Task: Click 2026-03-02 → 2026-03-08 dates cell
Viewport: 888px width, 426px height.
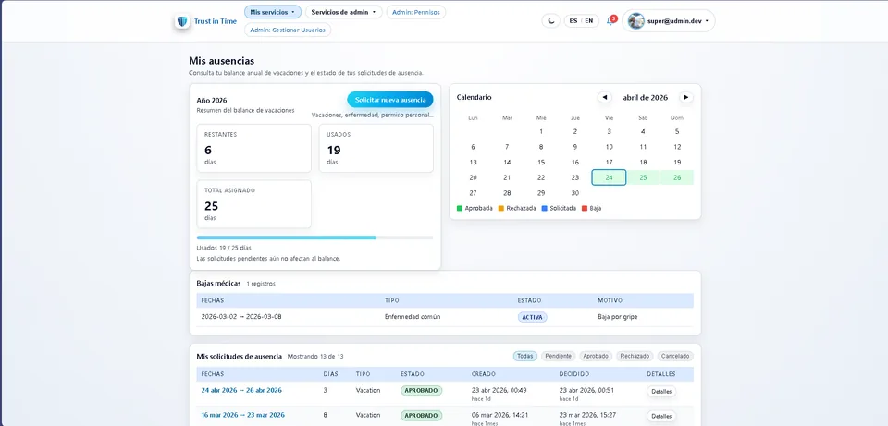Action: (x=241, y=317)
